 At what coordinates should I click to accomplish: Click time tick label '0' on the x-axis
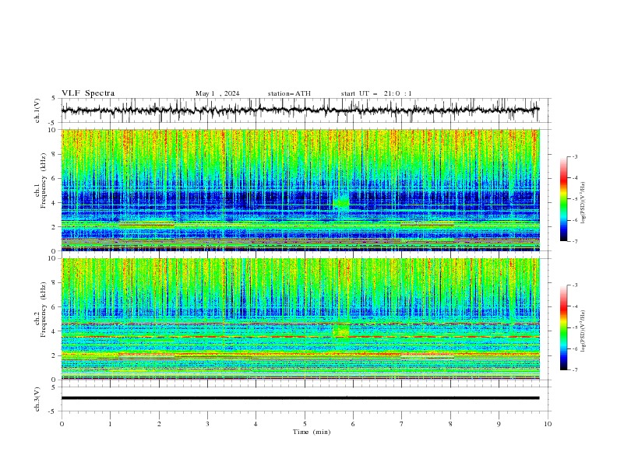click(62, 424)
